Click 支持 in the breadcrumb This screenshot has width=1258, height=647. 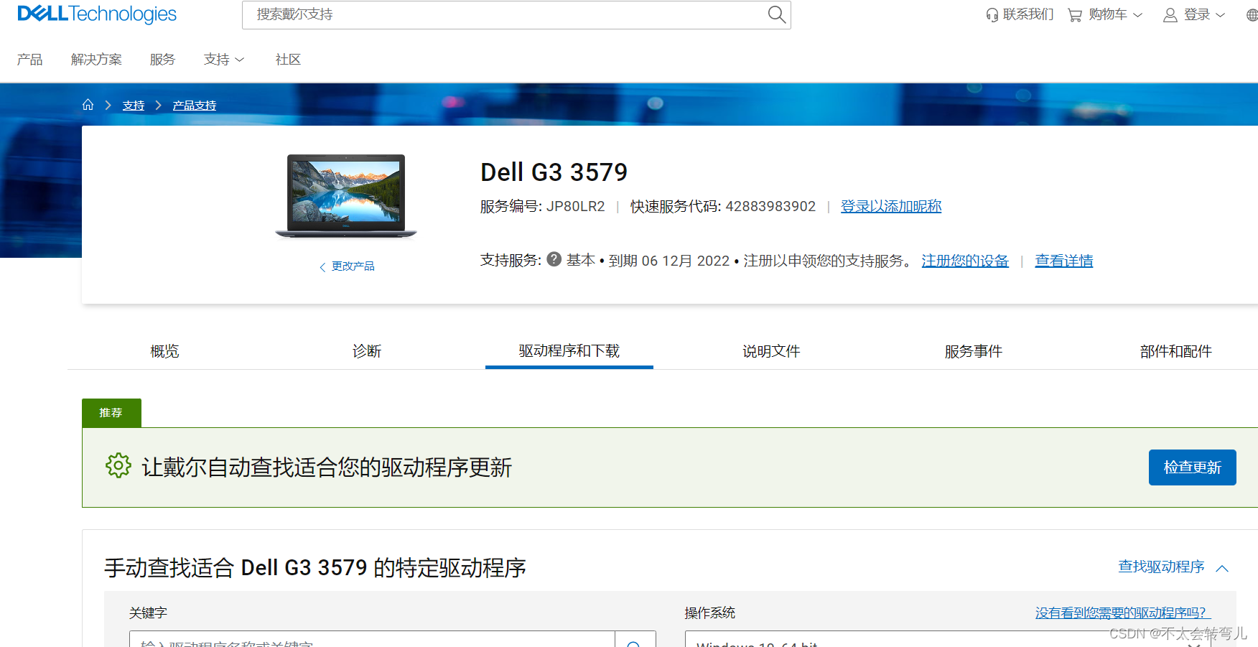pos(134,106)
